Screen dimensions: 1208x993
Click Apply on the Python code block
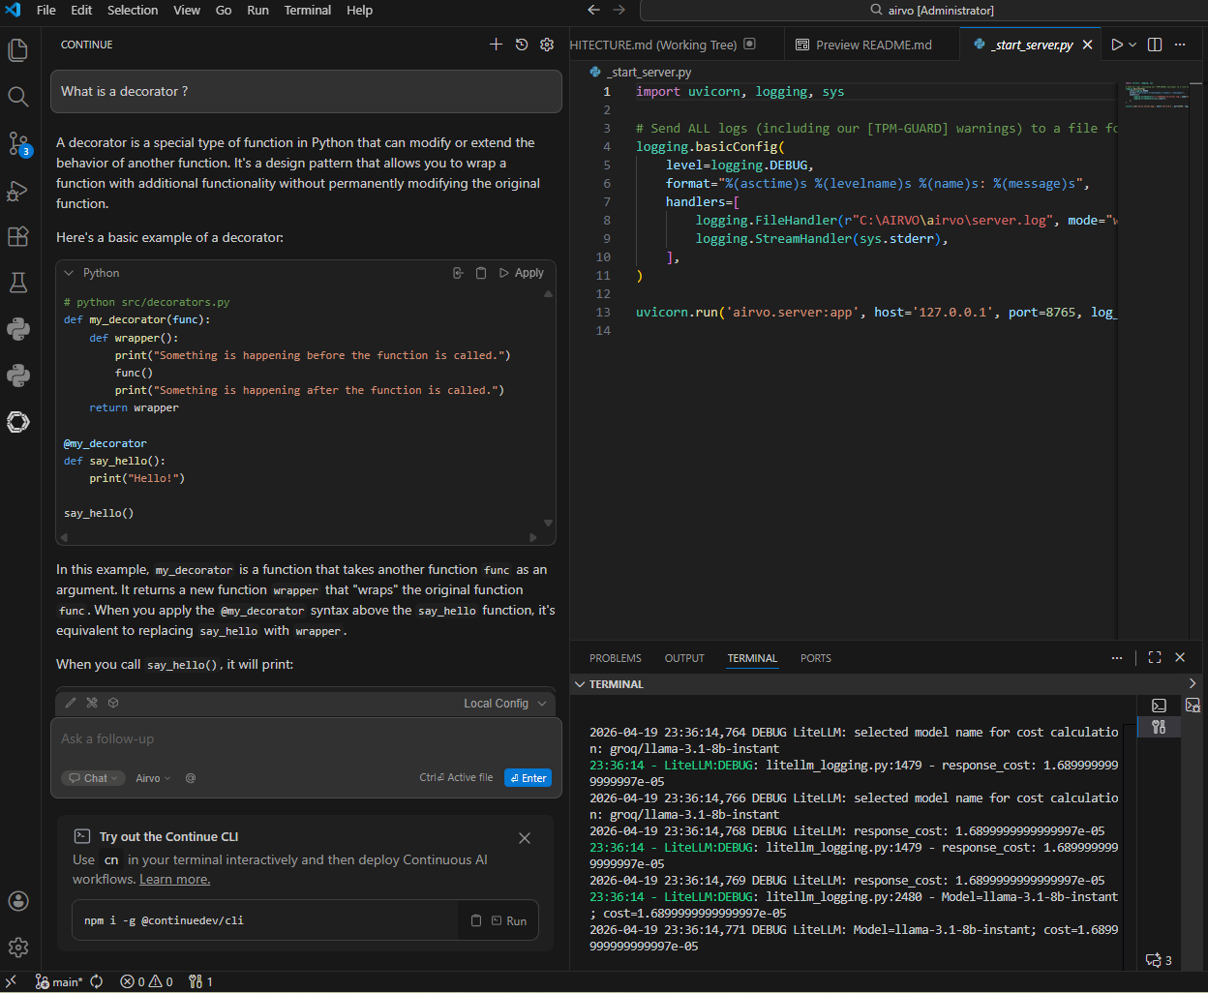(522, 273)
